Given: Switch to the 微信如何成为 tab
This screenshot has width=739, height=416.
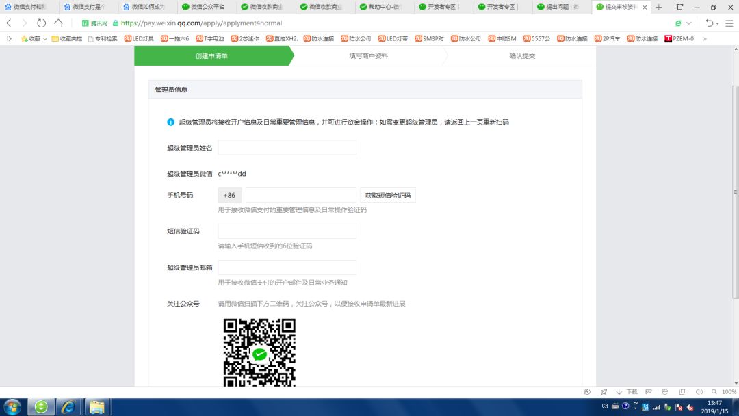Looking at the screenshot, I should tap(148, 7).
